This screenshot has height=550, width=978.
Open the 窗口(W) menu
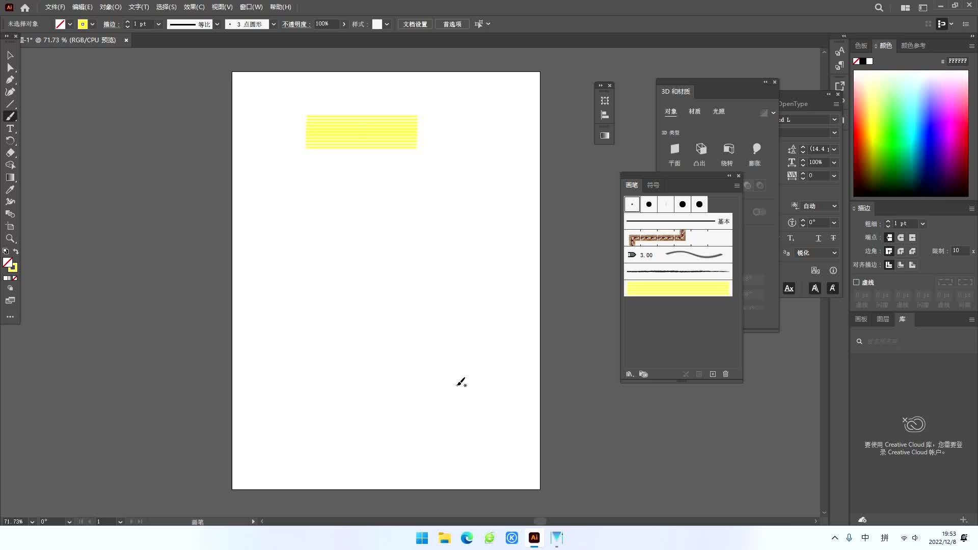[250, 7]
